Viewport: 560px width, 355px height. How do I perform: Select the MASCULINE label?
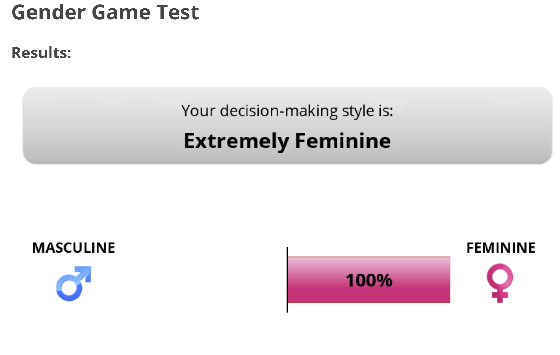[x=74, y=248]
